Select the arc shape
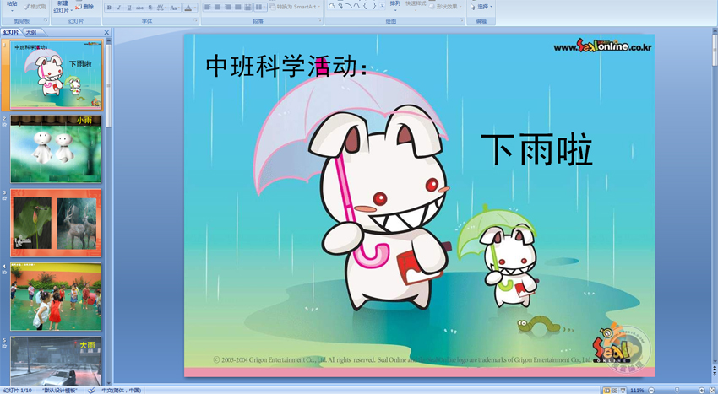Viewport: 718px width, 394px height. tap(349, 6)
